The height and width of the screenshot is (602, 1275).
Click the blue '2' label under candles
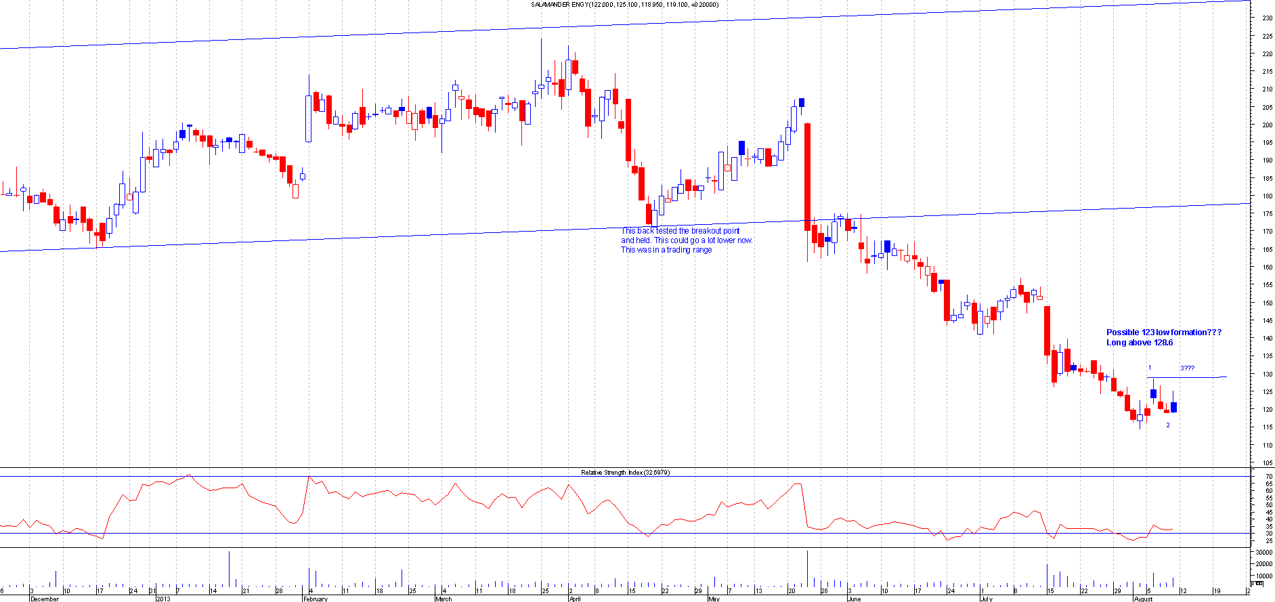pyautogui.click(x=1167, y=425)
